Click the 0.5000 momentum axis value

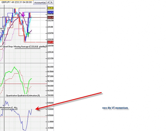(50, 115)
